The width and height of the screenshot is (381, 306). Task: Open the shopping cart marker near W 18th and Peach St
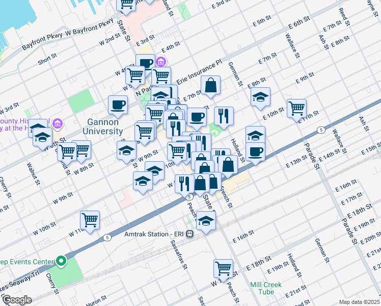pyautogui.click(x=223, y=269)
